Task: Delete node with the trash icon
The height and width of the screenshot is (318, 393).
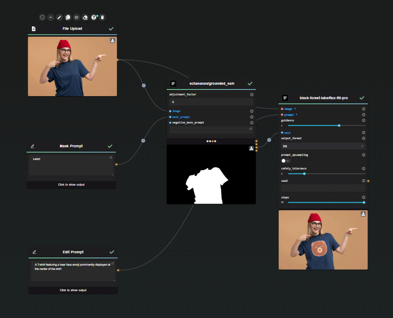Action: point(102,17)
